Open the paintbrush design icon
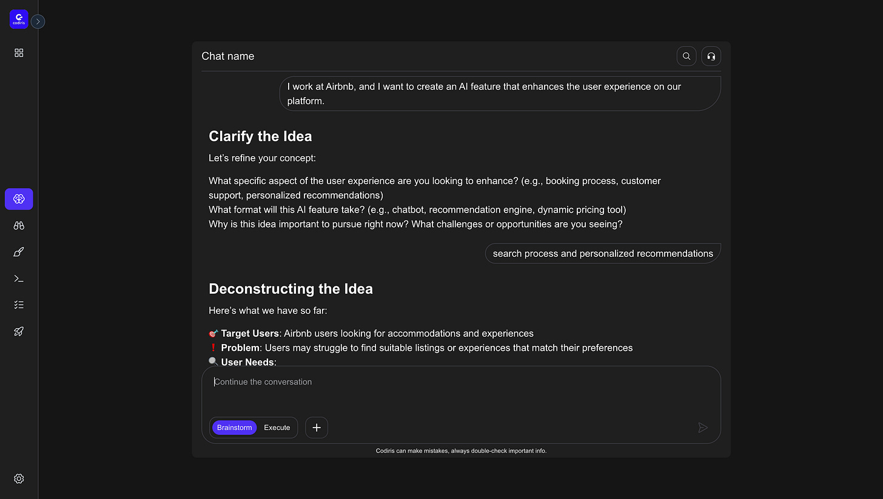Viewport: 883px width, 499px height. coord(19,252)
